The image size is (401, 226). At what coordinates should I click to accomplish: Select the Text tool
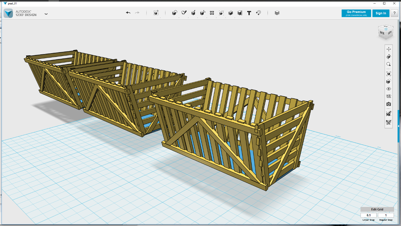249,13
